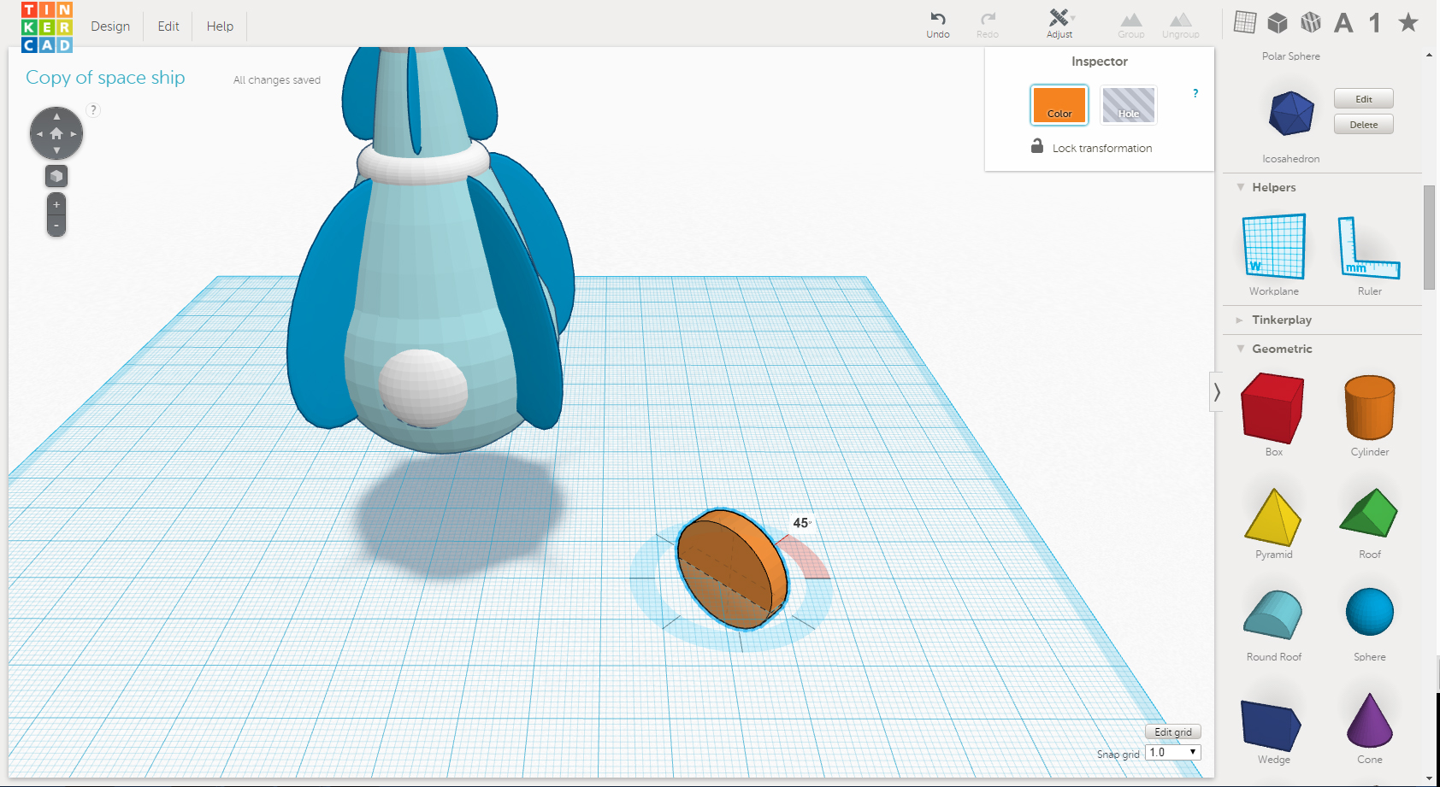Click the white sphere on spaceship
The height and width of the screenshot is (787, 1440).
coord(422,388)
